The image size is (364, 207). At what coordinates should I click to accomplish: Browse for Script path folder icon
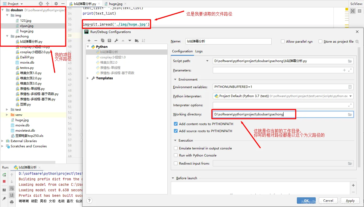[x=350, y=61]
